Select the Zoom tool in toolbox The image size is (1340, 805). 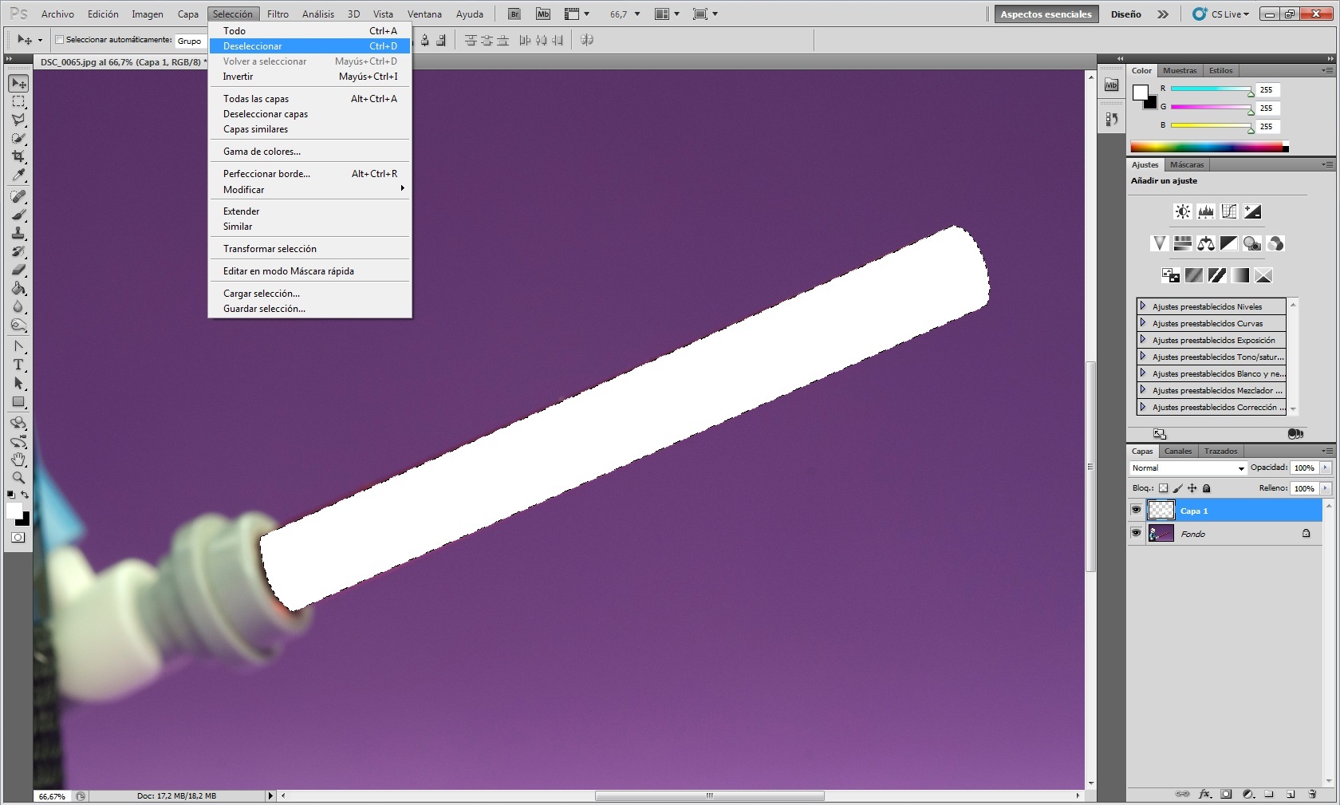coord(18,478)
